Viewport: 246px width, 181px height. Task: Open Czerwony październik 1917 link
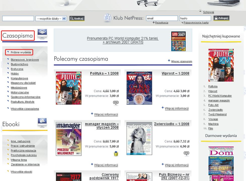(x=104, y=176)
